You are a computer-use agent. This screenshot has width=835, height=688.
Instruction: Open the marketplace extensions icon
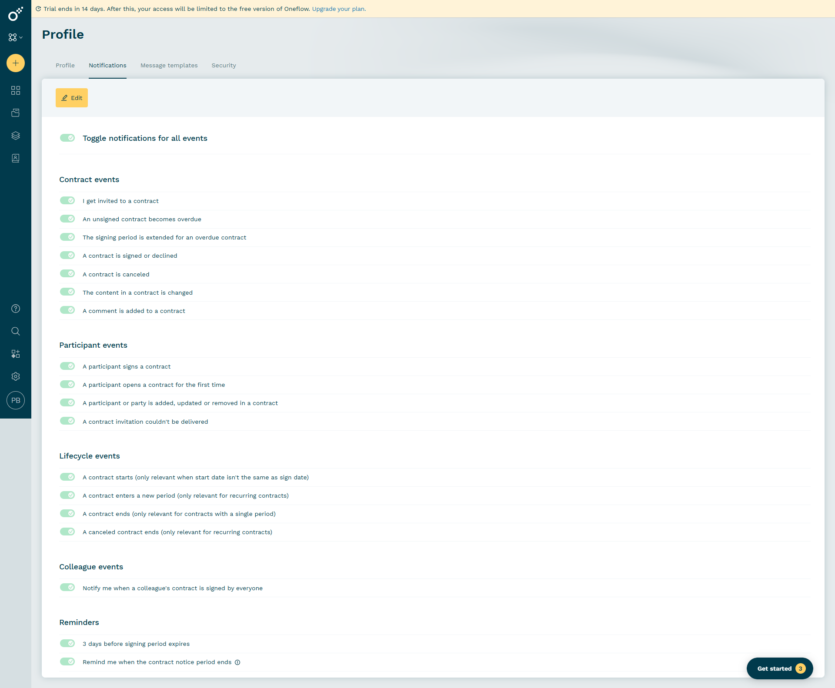(x=16, y=354)
